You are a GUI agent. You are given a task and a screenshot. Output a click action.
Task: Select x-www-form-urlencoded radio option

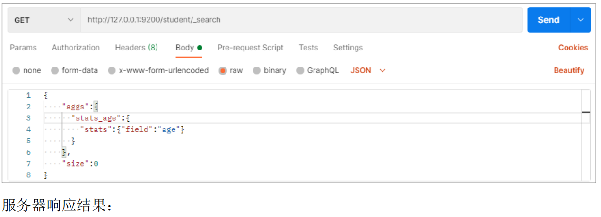click(112, 71)
